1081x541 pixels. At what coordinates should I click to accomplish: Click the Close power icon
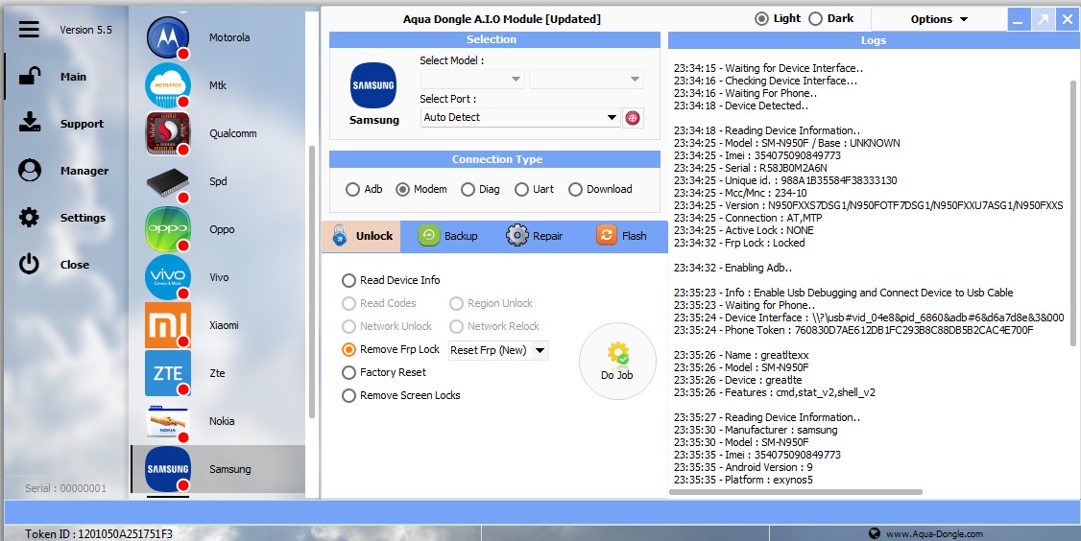pyautogui.click(x=29, y=264)
